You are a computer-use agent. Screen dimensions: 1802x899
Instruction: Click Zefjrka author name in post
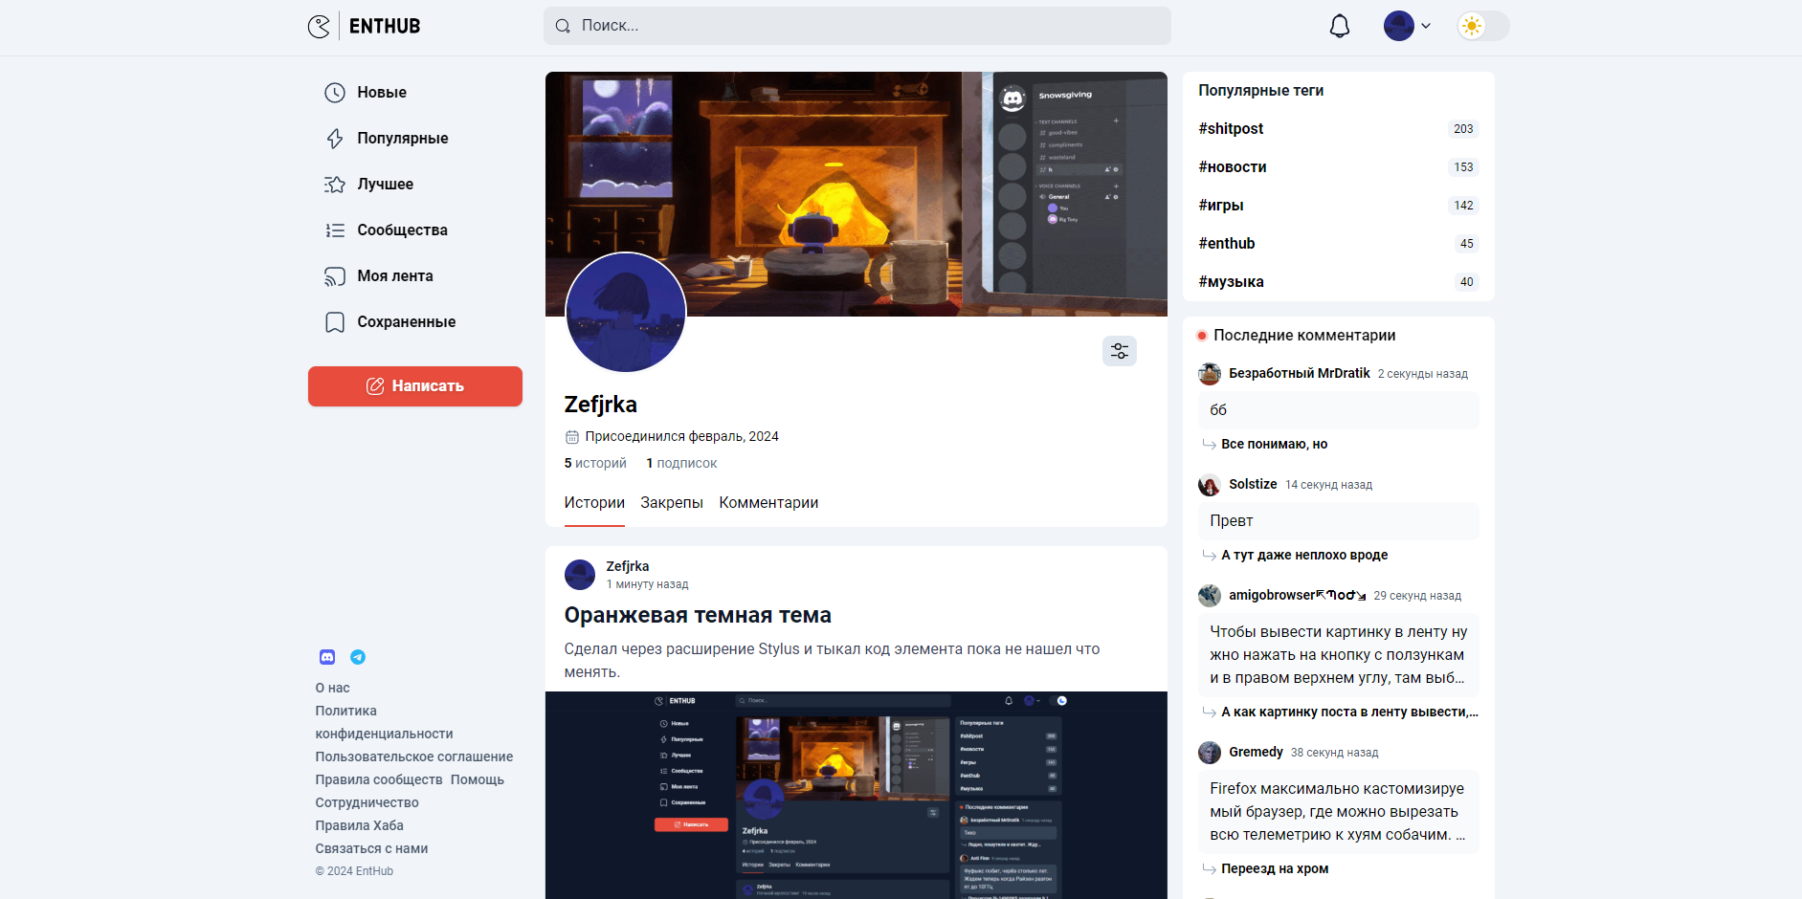(628, 566)
